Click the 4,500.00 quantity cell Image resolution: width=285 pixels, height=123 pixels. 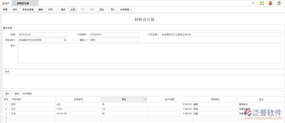[x=170, y=114]
